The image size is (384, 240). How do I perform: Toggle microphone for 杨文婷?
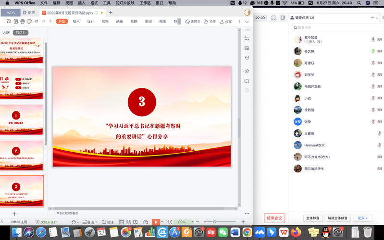tap(373, 51)
